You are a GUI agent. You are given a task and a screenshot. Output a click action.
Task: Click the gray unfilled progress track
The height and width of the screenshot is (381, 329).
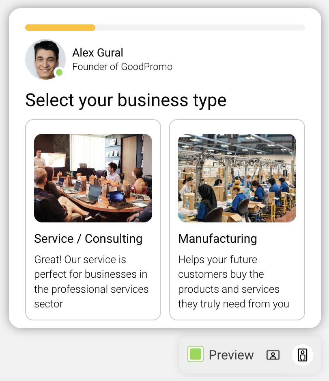tap(200, 28)
